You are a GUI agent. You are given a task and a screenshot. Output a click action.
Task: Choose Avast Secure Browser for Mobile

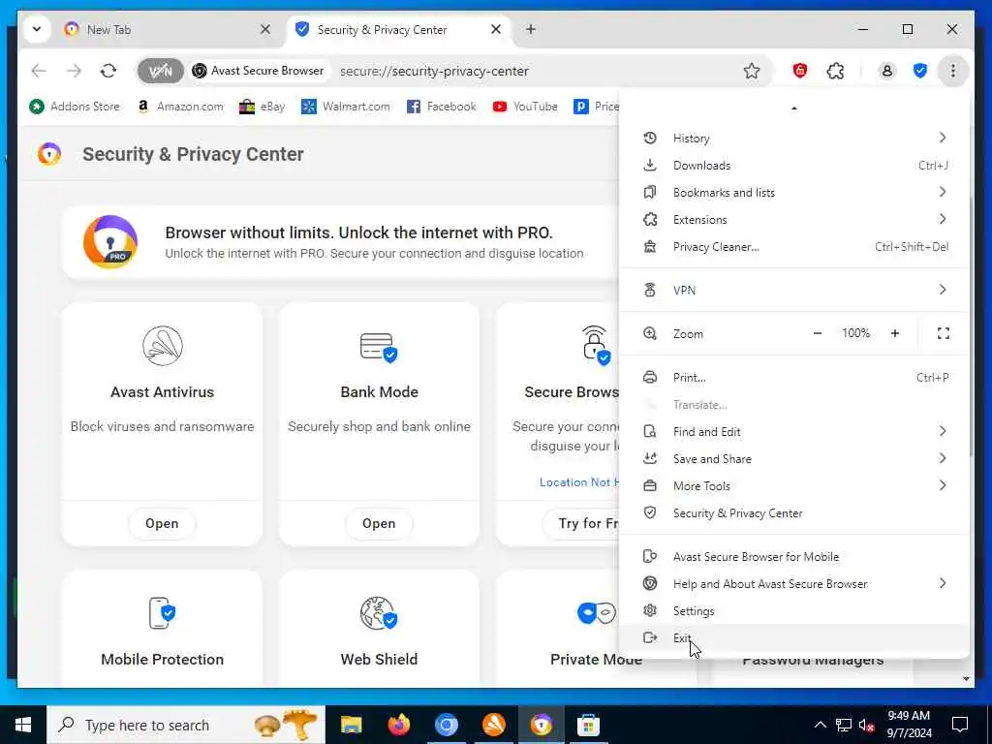tap(794, 557)
